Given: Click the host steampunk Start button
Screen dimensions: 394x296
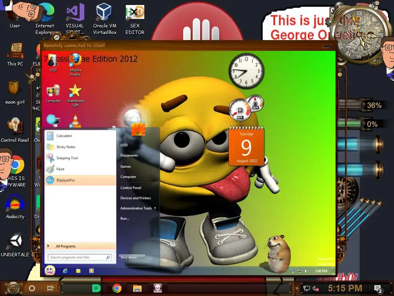Looking at the screenshot, I should [x=13, y=288].
